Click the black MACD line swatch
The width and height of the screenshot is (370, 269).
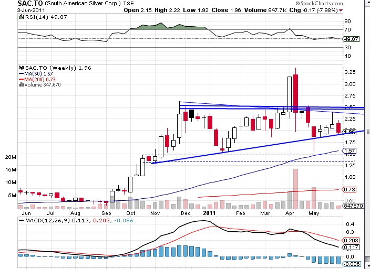click(21, 221)
